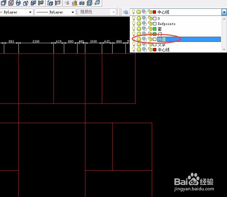Click the current layer name 中心线 in combo box
The image size is (227, 197).
(163, 12)
